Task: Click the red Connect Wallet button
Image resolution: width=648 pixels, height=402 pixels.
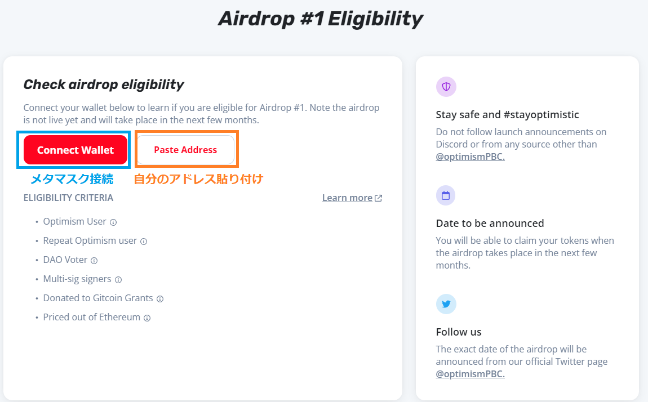Action: pyautogui.click(x=76, y=150)
